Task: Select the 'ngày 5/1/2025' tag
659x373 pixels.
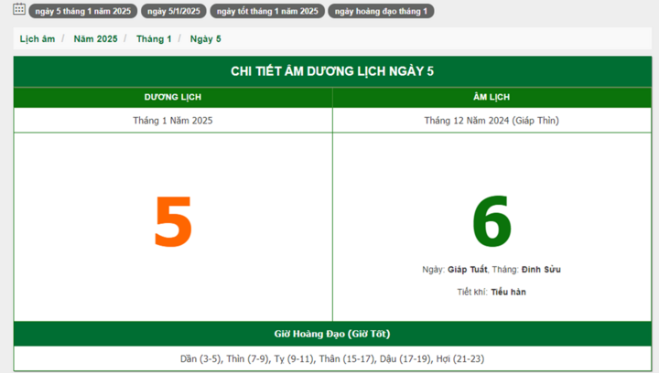Action: click(171, 12)
